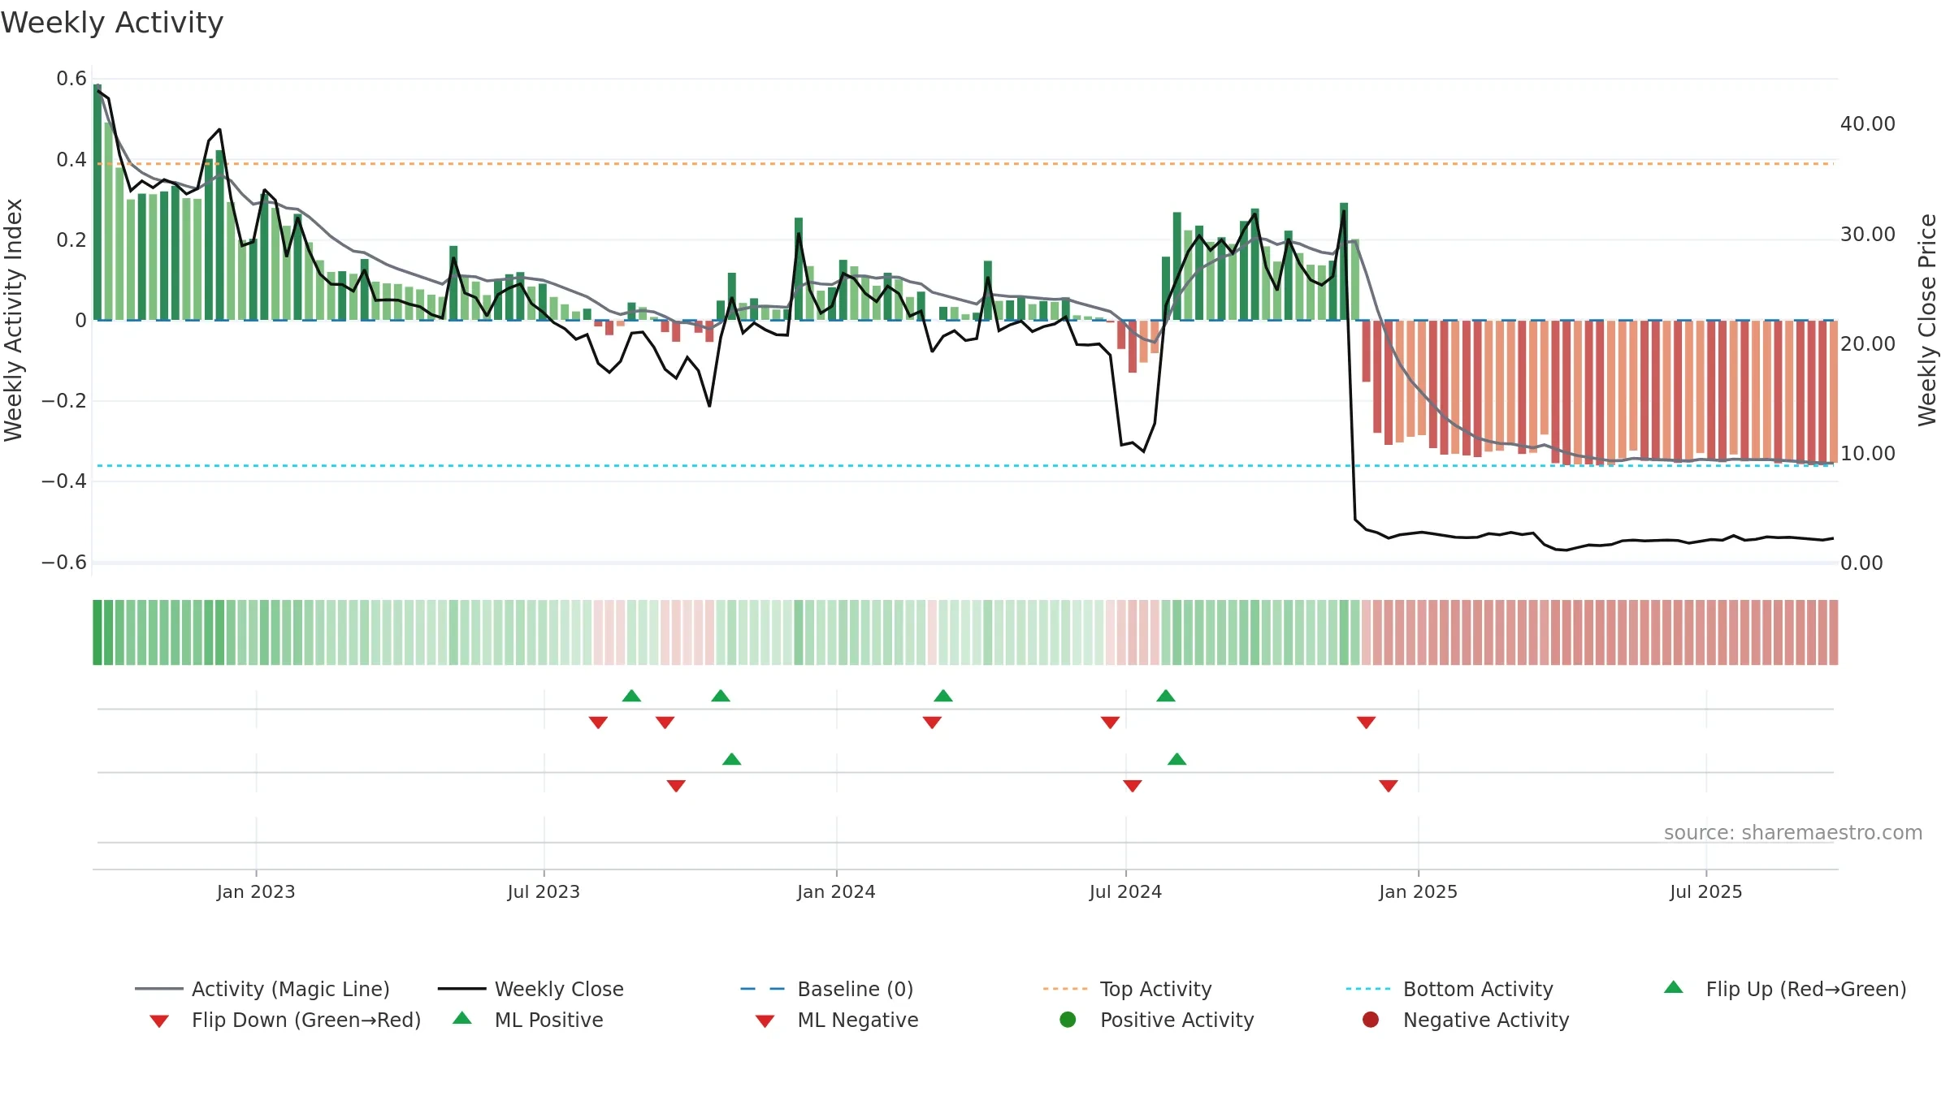
Task: Toggle the Baseline (0) dashed legend entry
Action: point(827,989)
